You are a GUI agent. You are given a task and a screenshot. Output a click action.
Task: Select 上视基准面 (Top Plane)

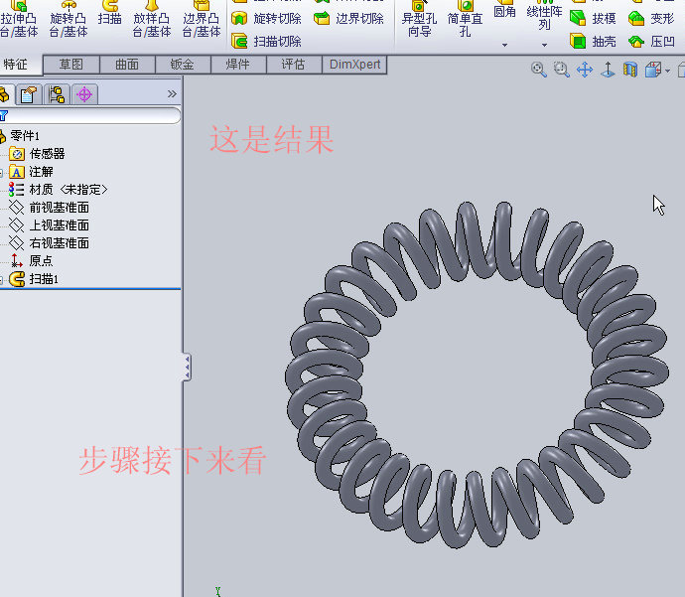click(50, 225)
